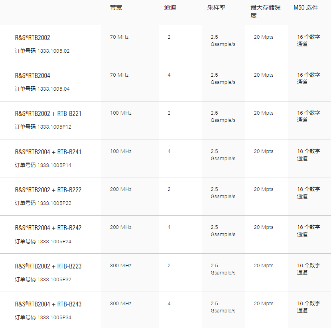This screenshot has height=328, width=331.
Task: Click the MSO 选件 column header
Action: coord(306,8)
